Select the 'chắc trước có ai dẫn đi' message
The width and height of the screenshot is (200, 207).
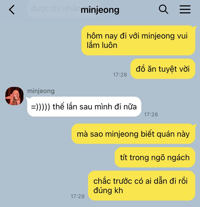(x=142, y=186)
